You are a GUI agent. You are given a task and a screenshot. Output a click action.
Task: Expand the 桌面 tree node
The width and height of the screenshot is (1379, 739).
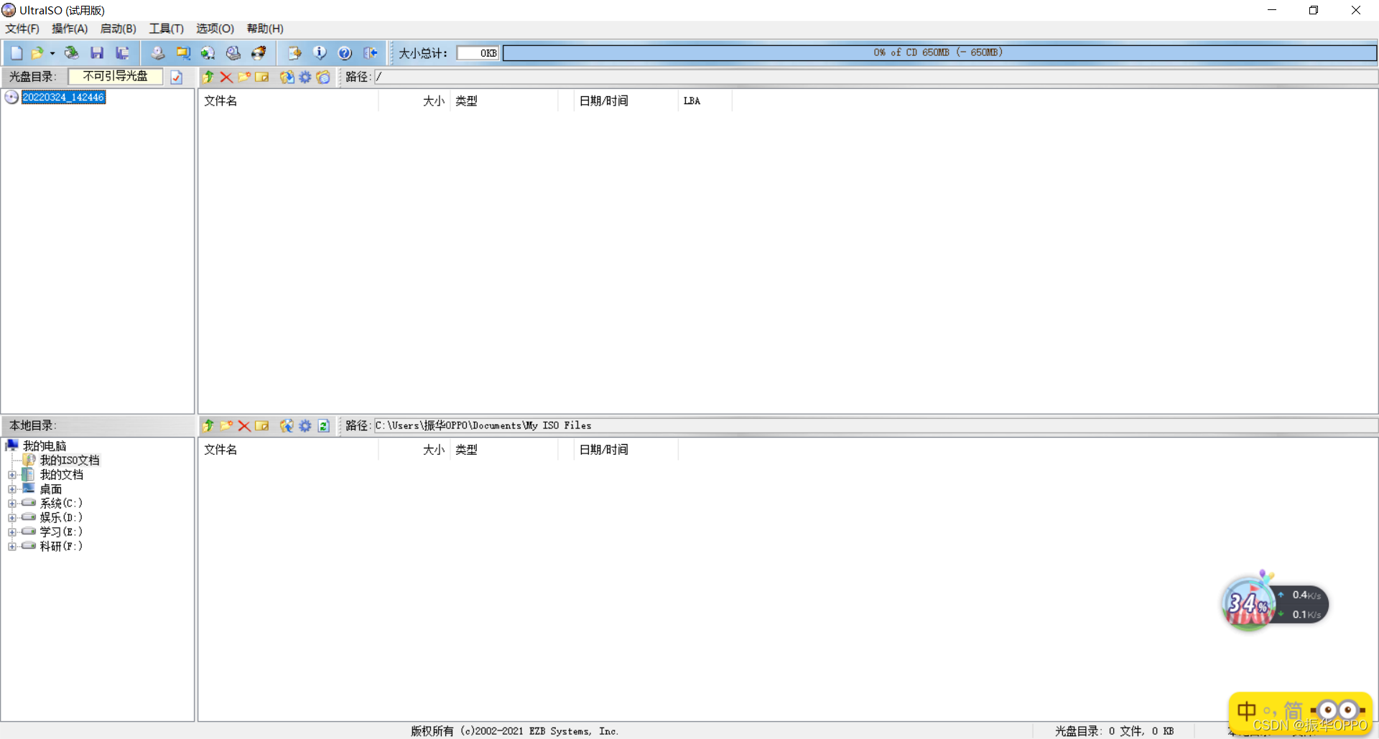[x=12, y=489]
